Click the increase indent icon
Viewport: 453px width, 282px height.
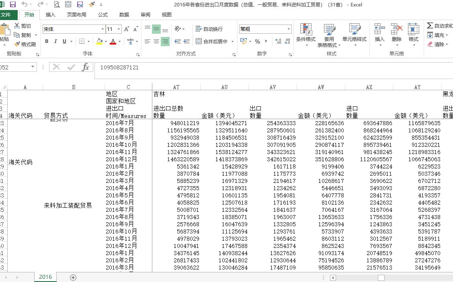[187, 41]
